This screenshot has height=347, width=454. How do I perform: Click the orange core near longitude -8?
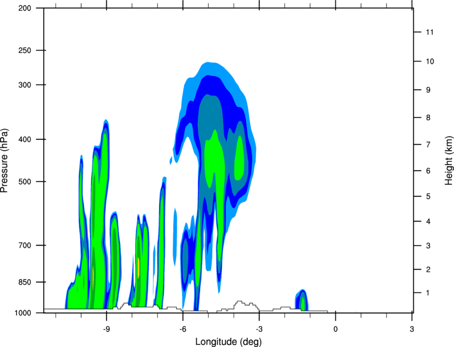click(x=138, y=267)
